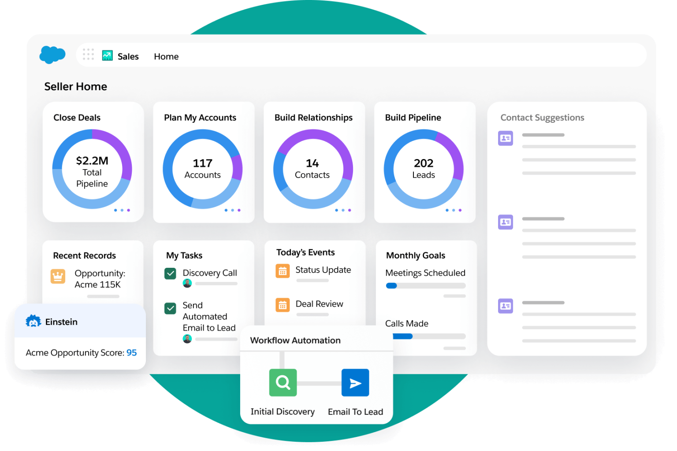Click the first contact card icon in Contact Suggestions

coord(506,138)
